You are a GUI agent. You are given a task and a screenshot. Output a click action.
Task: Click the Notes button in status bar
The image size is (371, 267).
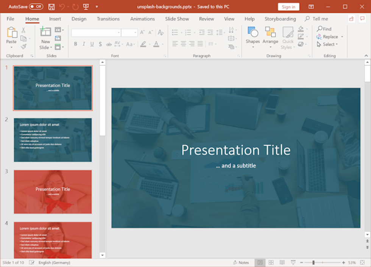pos(242,262)
